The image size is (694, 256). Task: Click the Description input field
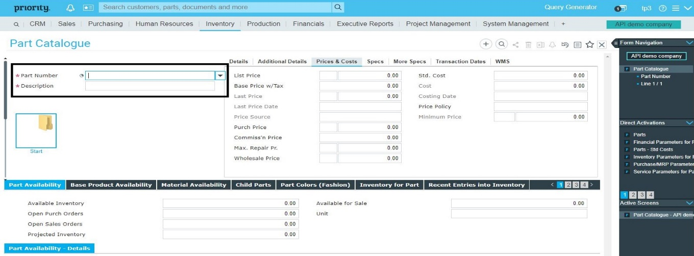coord(150,86)
